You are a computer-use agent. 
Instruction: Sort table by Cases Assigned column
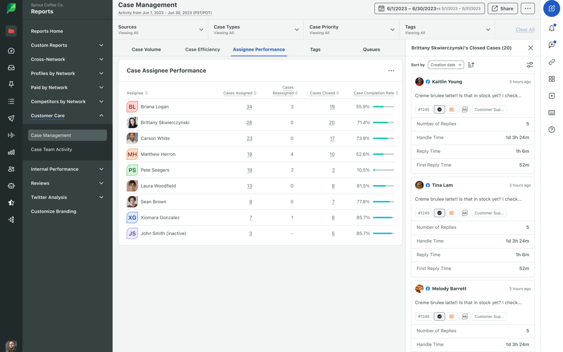240,93
